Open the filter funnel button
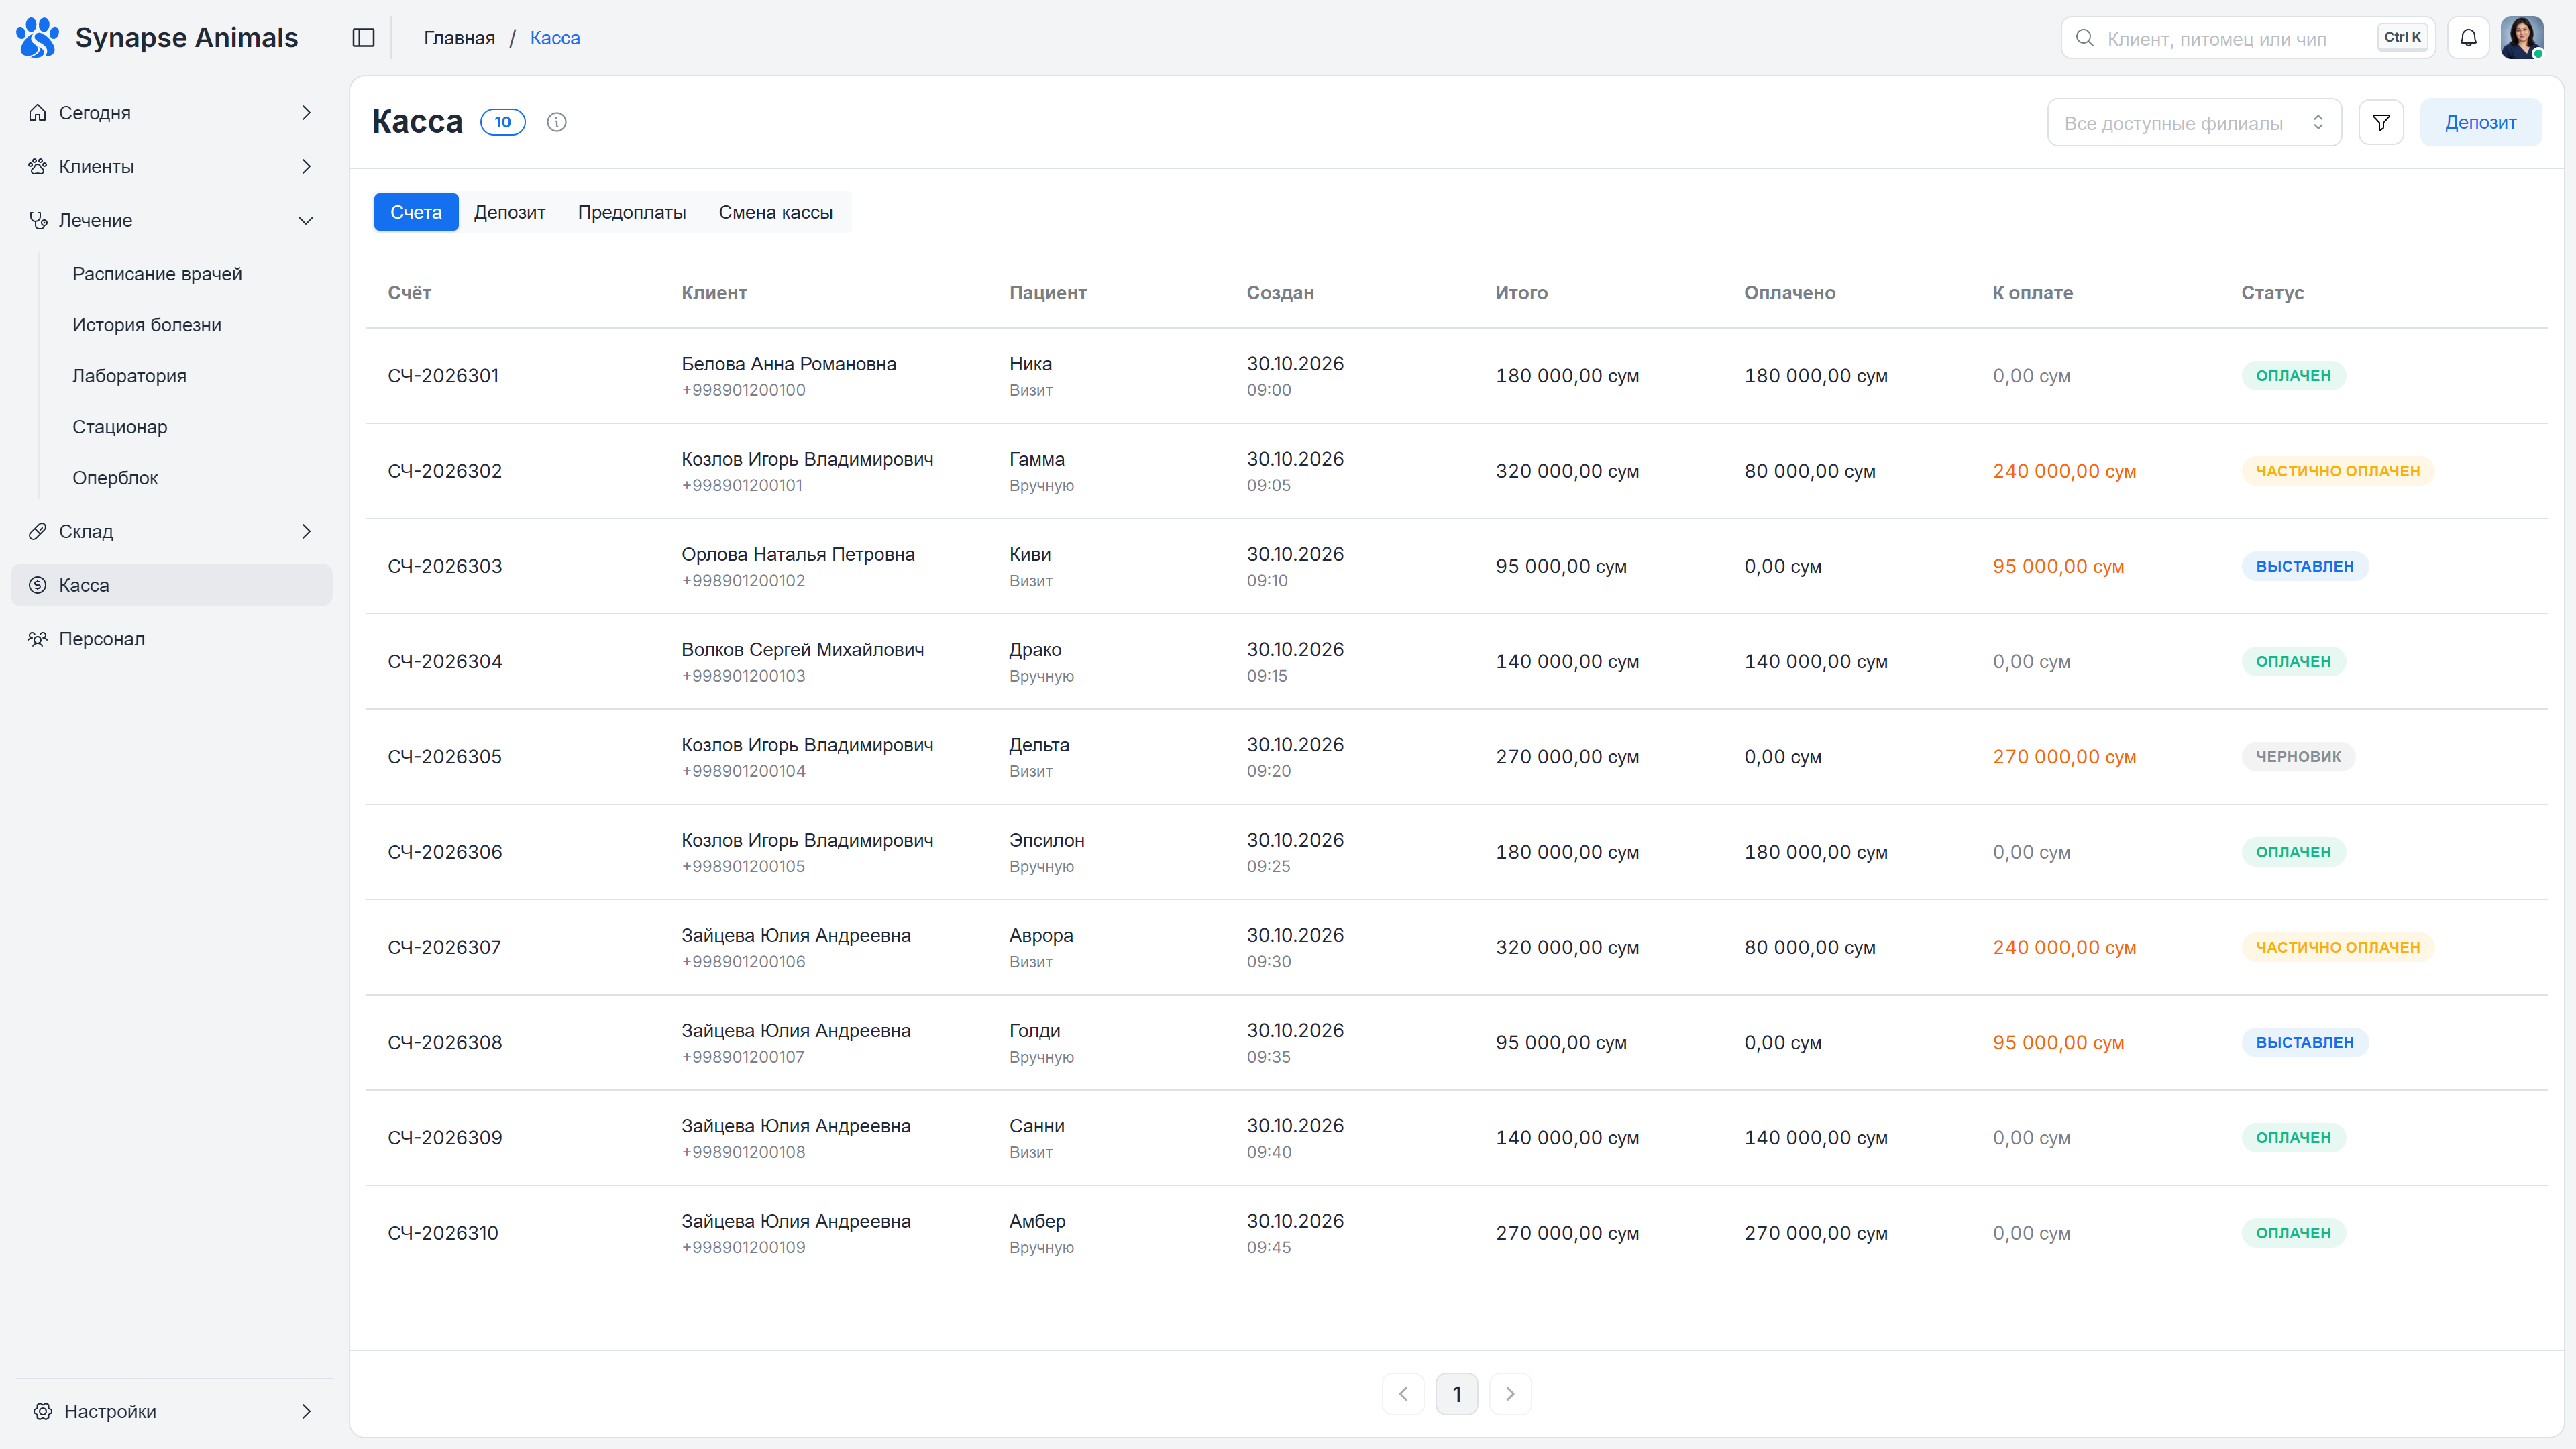Image resolution: width=2576 pixels, height=1449 pixels. (x=2381, y=122)
